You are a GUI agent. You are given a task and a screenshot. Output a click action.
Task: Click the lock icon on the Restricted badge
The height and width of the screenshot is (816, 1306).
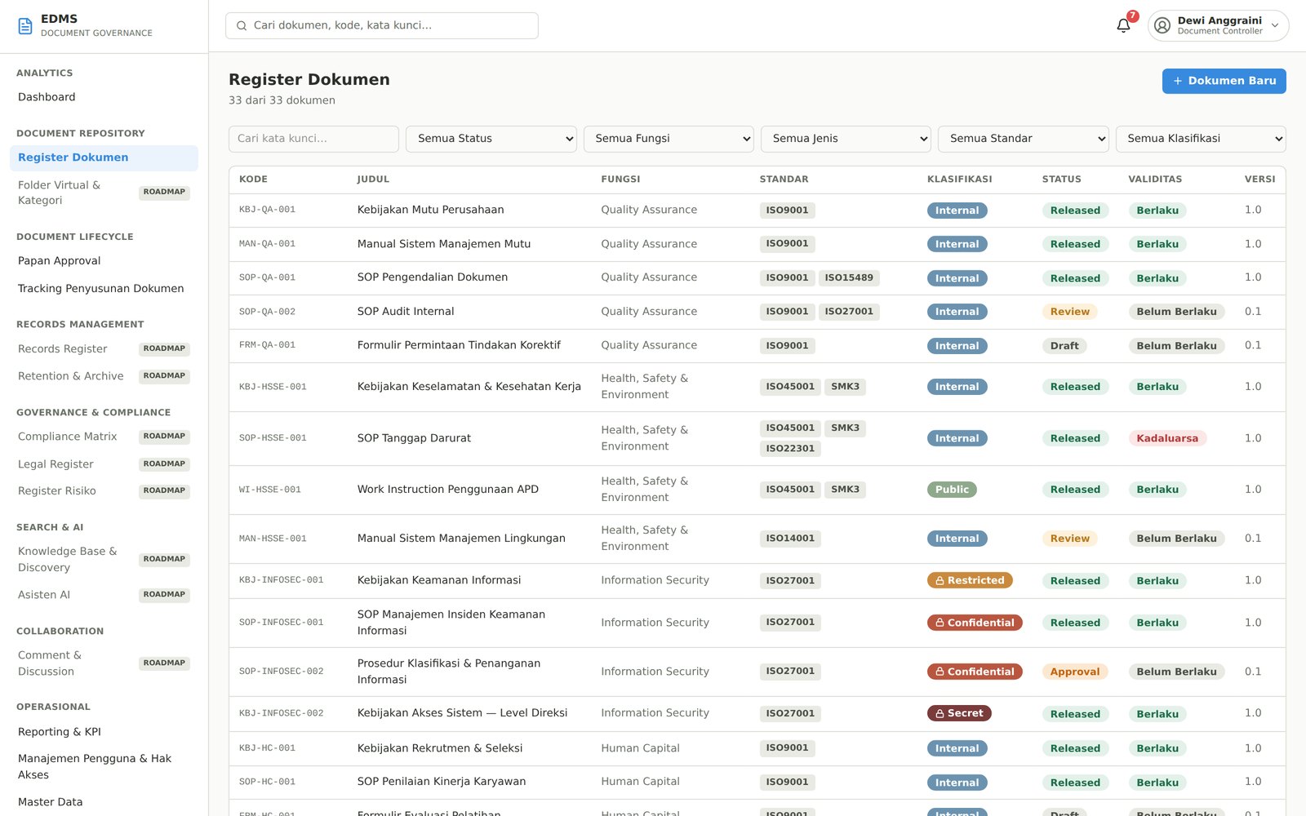[940, 581]
